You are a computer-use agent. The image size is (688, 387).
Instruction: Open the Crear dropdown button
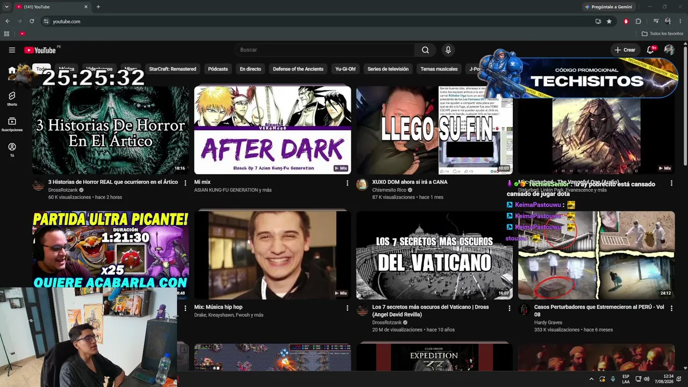click(625, 50)
